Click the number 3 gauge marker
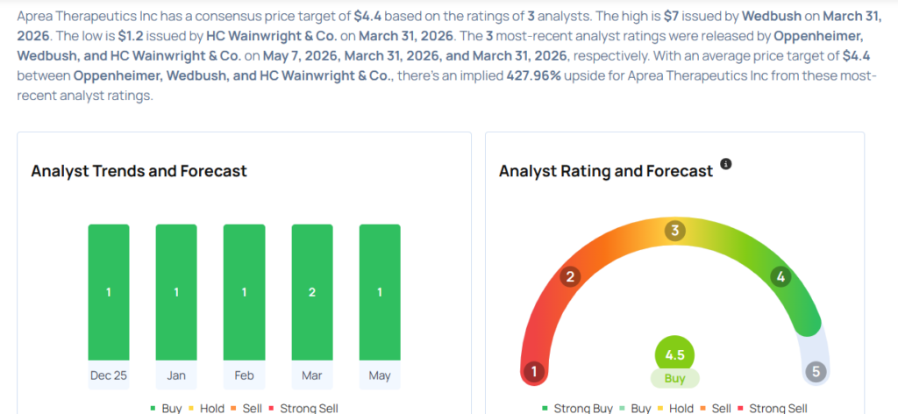This screenshot has height=414, width=898. (x=675, y=231)
